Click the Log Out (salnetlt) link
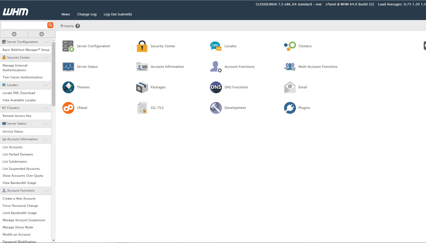 (x=118, y=14)
